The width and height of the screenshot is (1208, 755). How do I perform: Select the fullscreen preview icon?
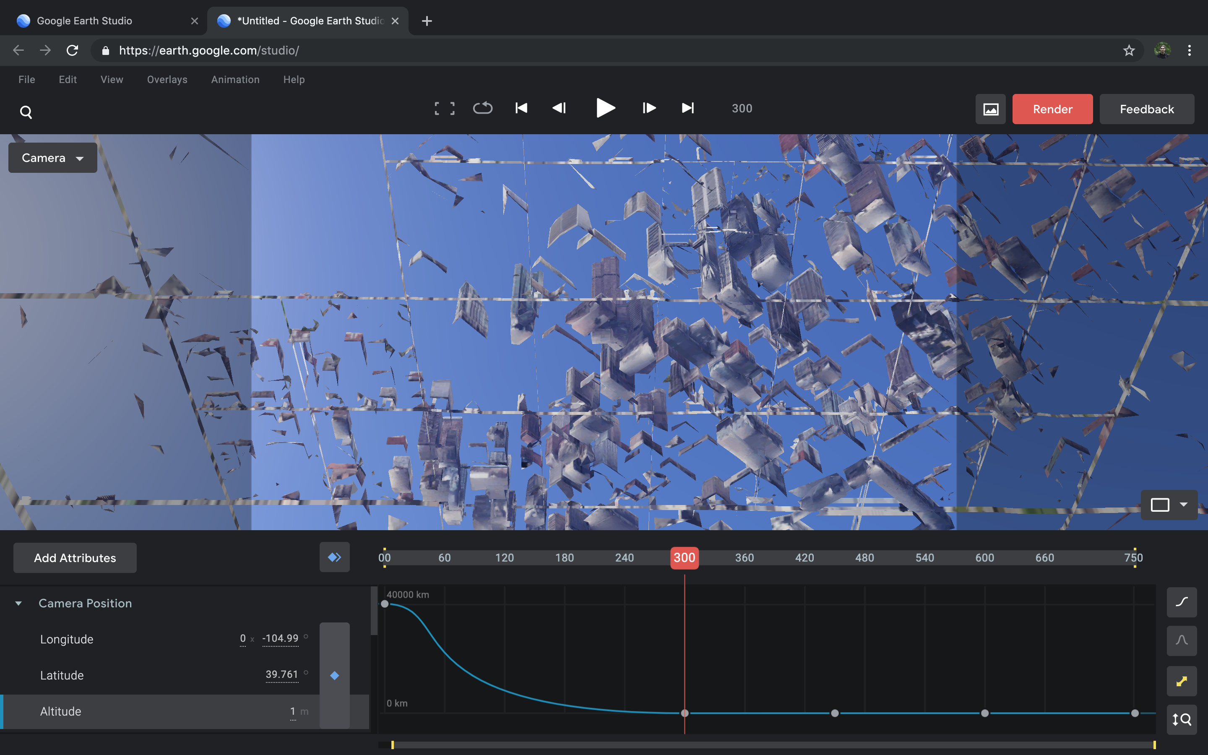444,108
